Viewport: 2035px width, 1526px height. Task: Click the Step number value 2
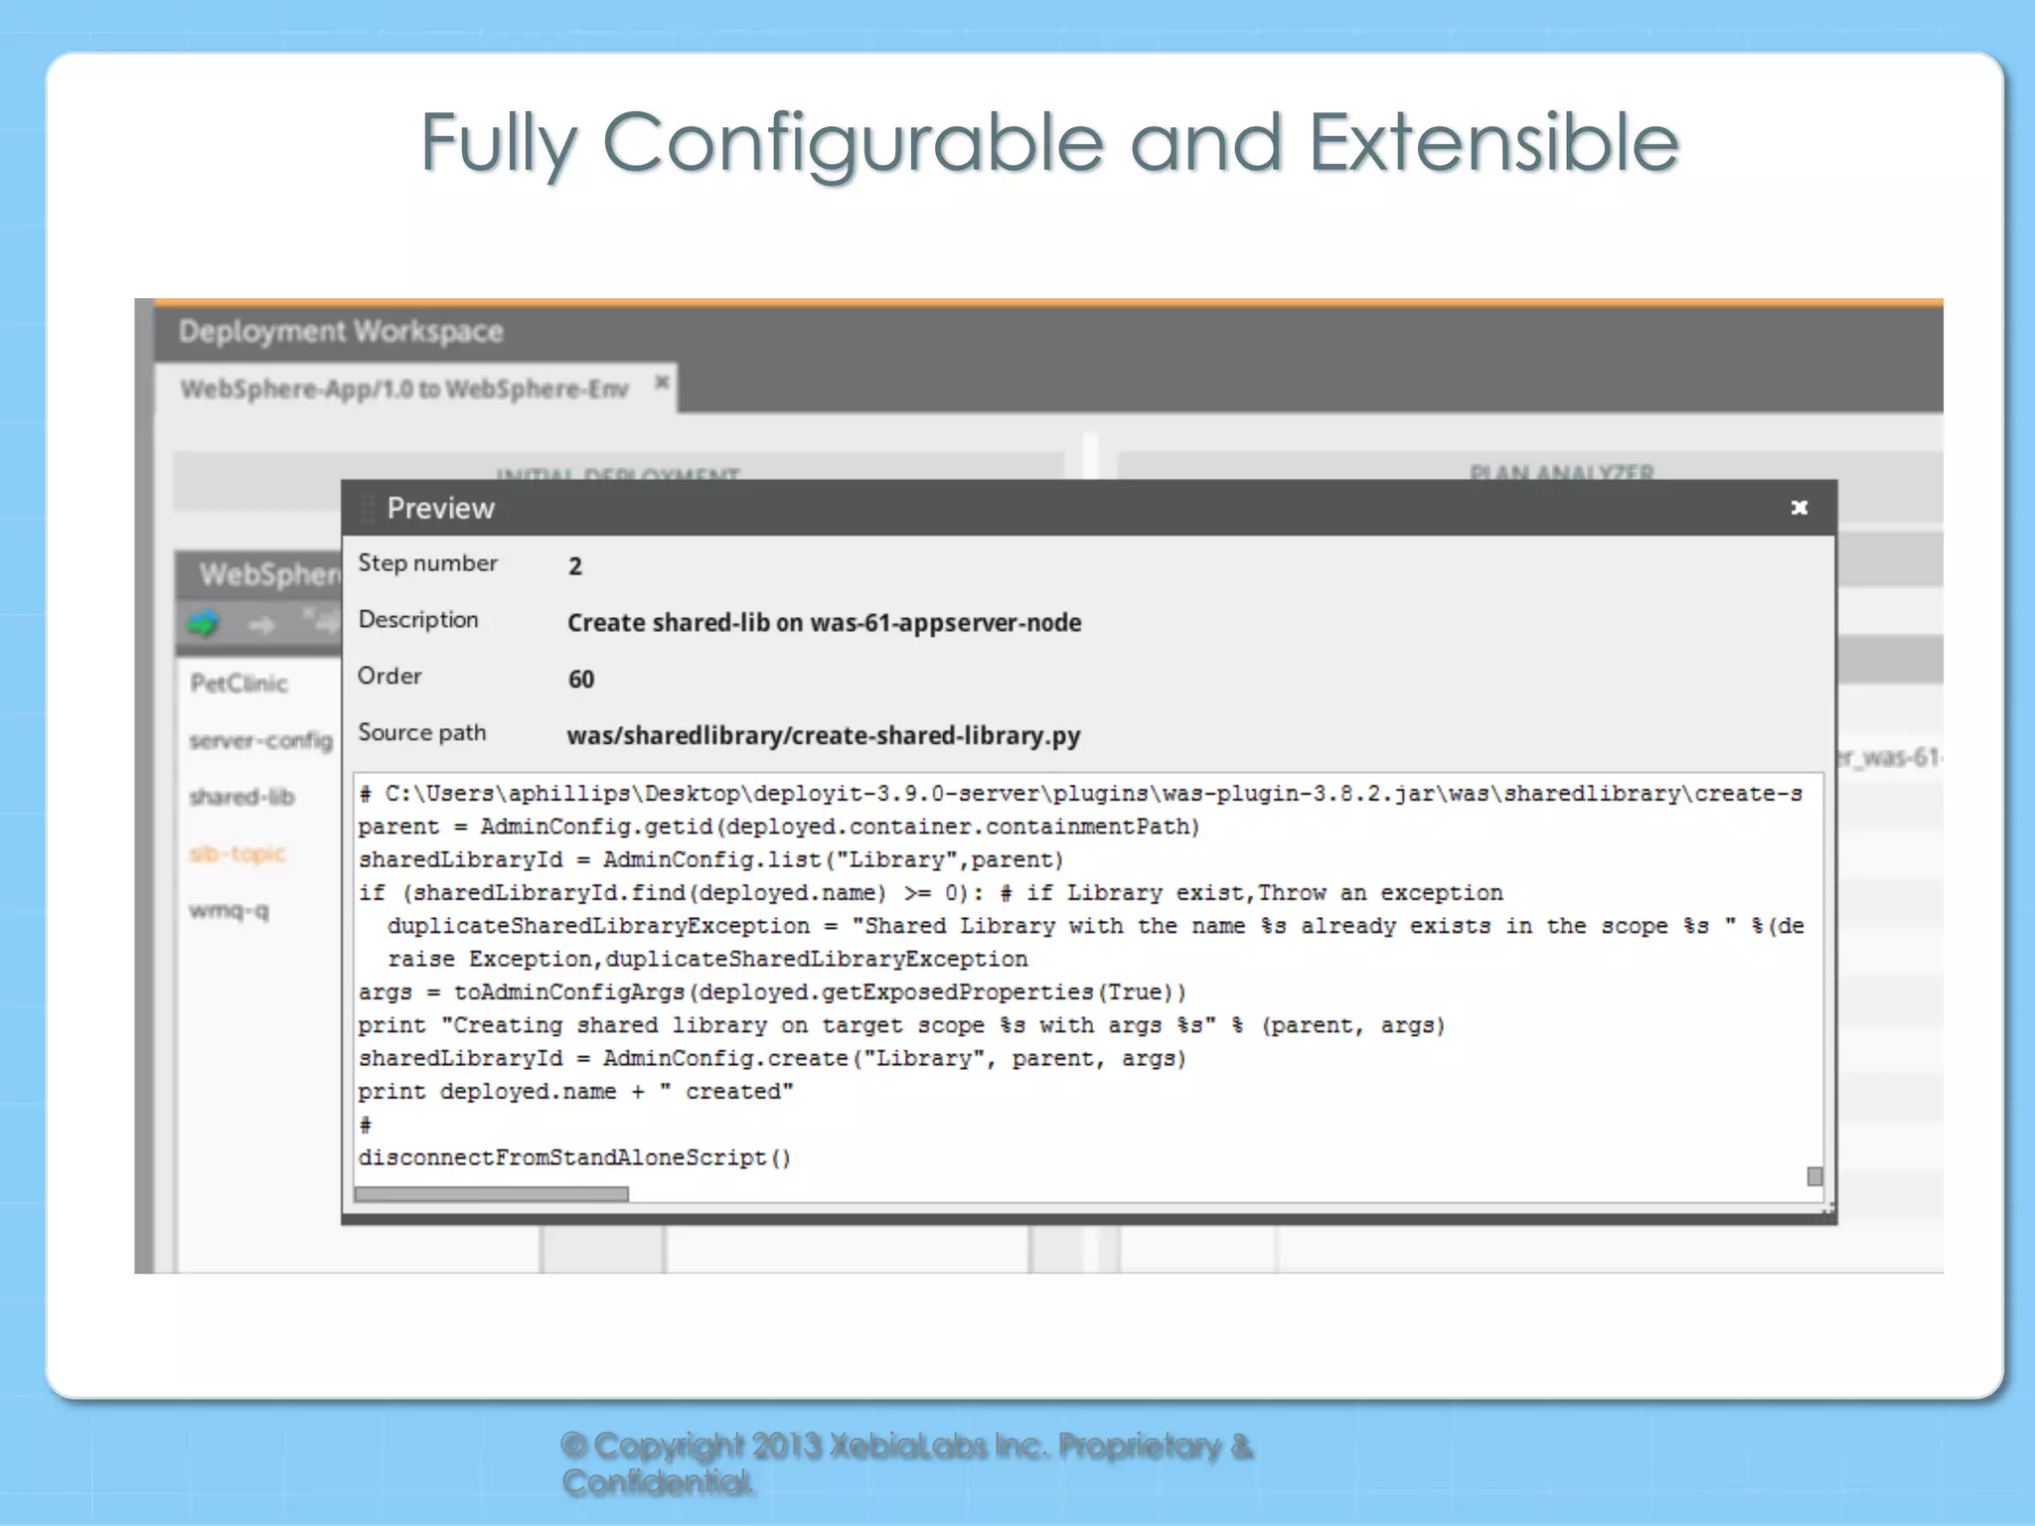[x=574, y=566]
